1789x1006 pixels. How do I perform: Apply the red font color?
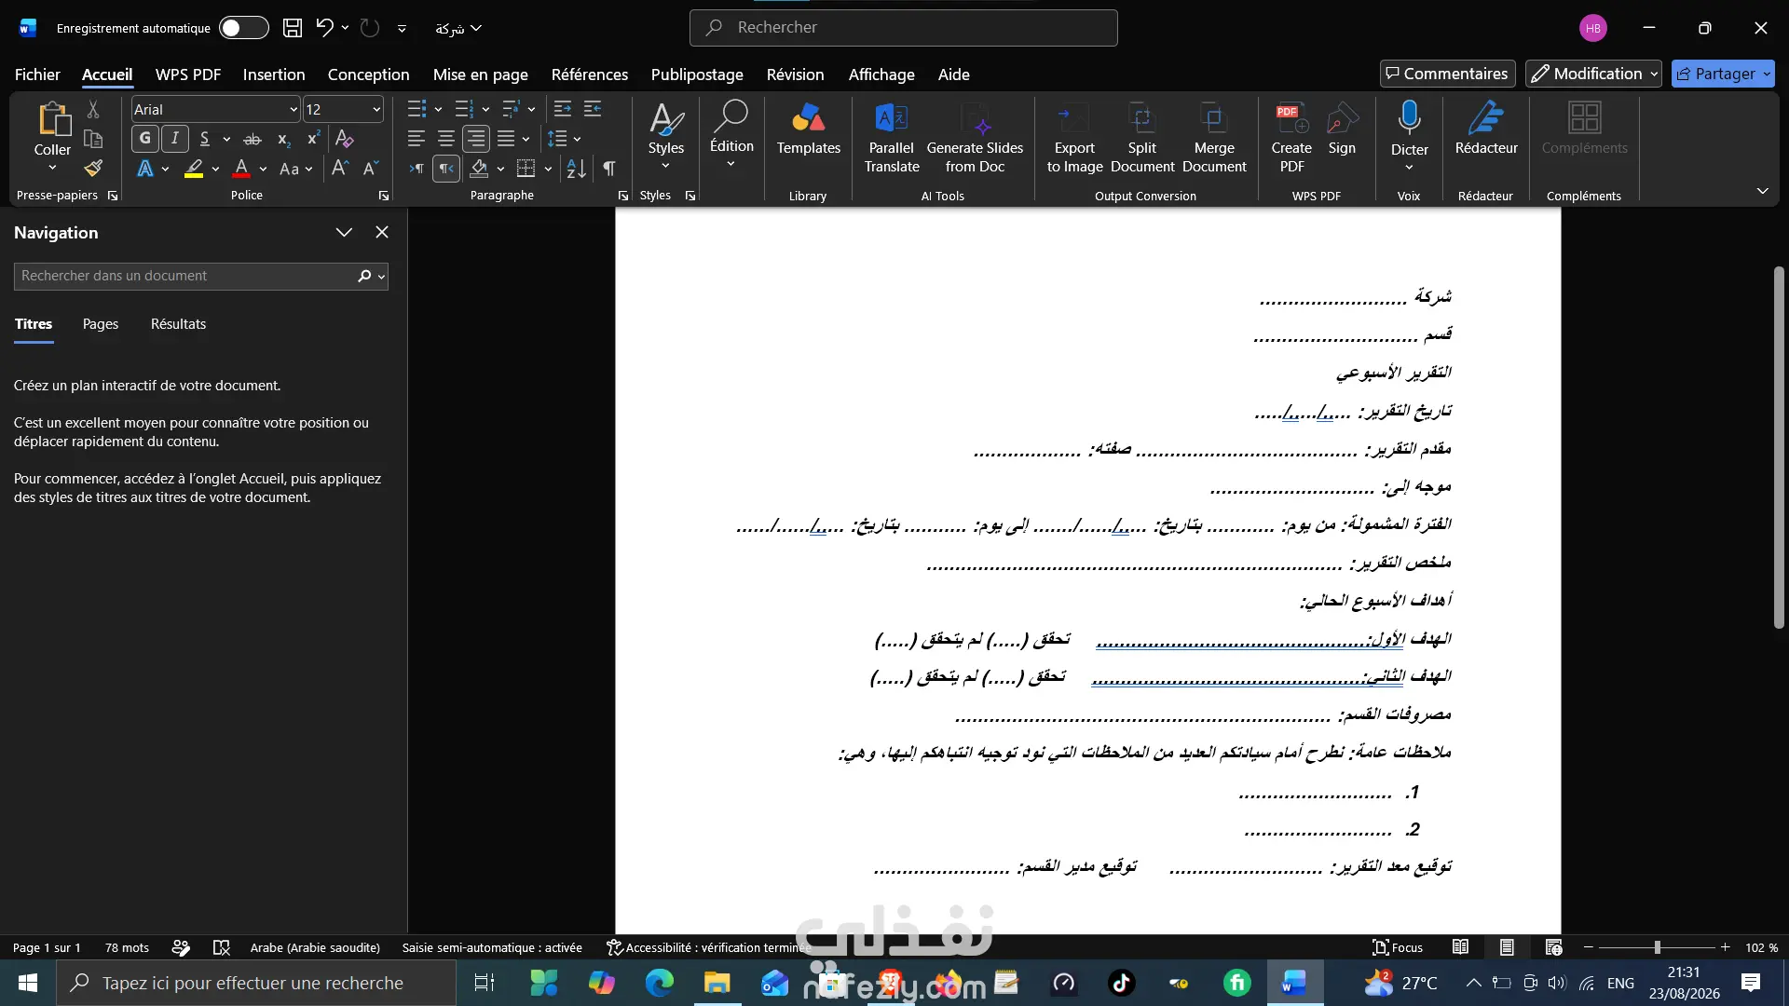click(241, 169)
